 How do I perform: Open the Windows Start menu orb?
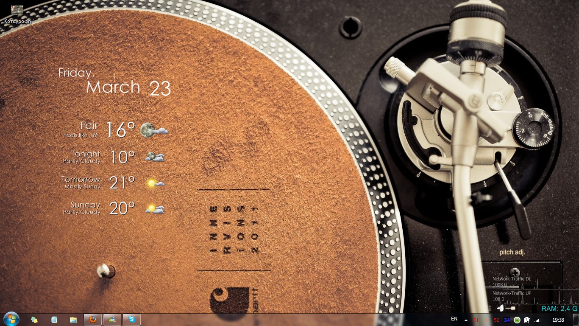click(11, 319)
